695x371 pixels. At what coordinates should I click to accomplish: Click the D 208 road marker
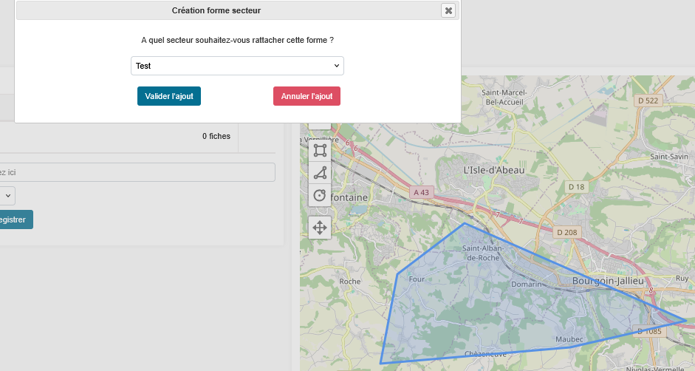(567, 232)
